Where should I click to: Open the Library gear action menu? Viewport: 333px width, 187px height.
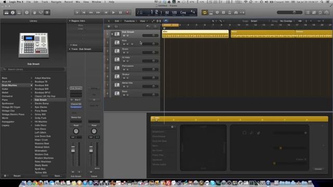6,176
